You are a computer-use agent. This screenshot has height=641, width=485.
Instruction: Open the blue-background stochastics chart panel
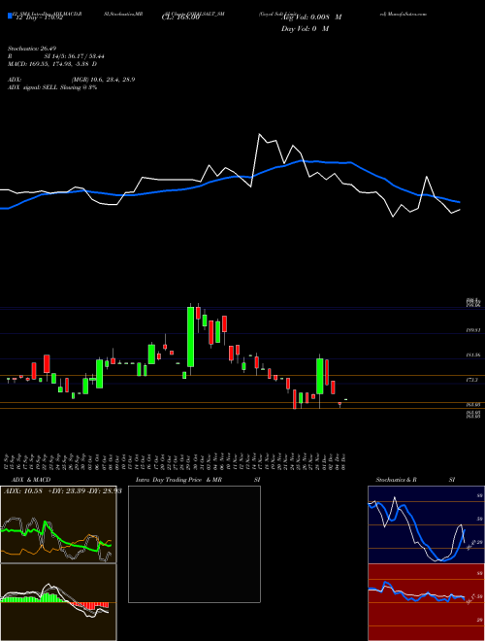pos(426,524)
